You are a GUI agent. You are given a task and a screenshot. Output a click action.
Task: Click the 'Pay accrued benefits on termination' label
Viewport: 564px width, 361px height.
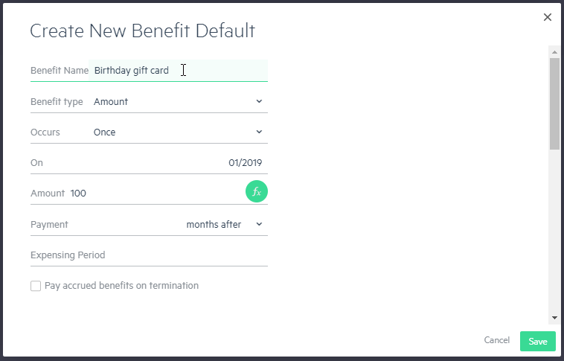[121, 286]
